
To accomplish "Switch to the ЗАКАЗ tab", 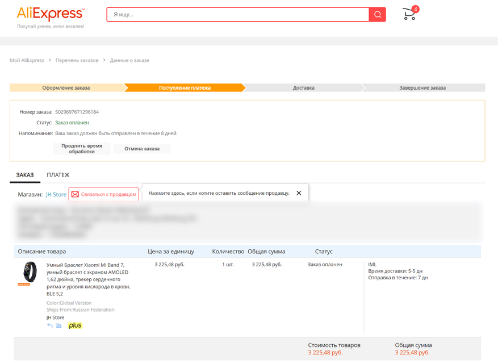I will coord(25,175).
